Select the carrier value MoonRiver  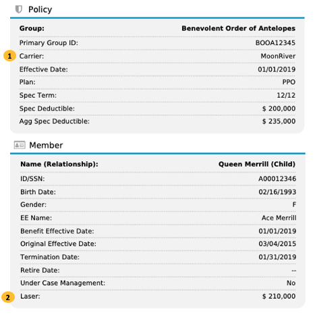(x=278, y=56)
